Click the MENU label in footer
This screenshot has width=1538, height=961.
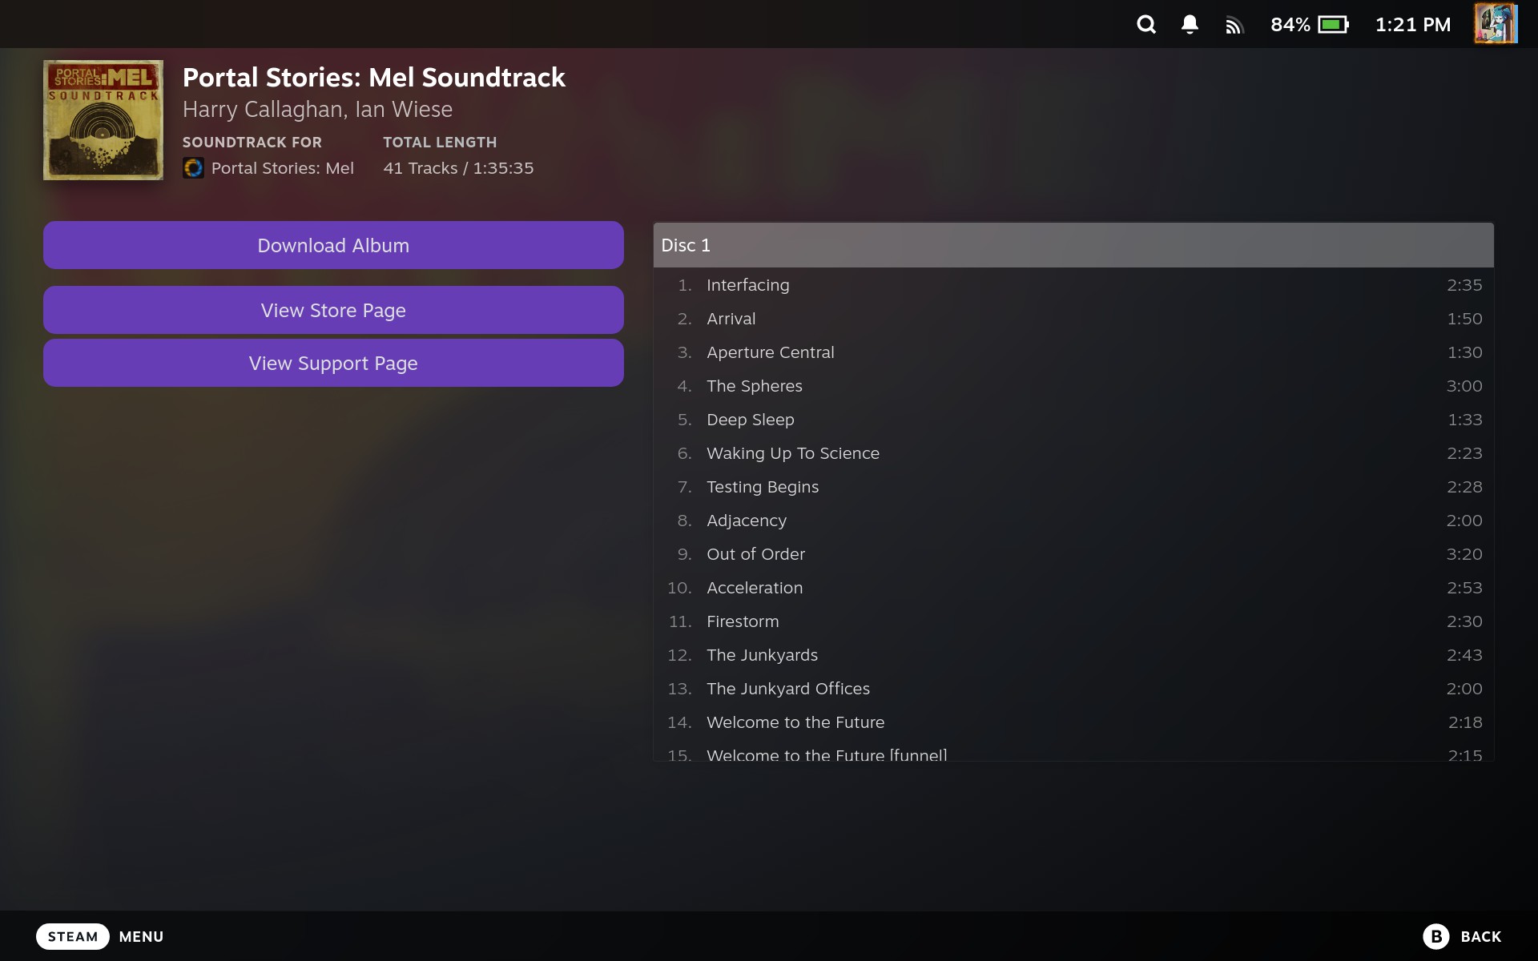tap(141, 936)
